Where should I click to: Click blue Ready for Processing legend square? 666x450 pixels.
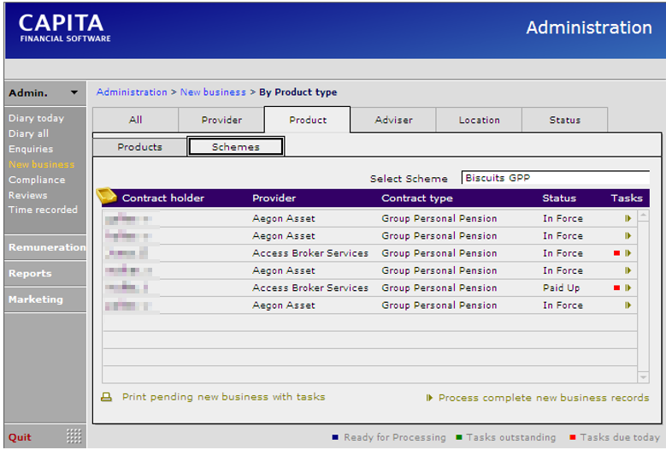coord(335,437)
